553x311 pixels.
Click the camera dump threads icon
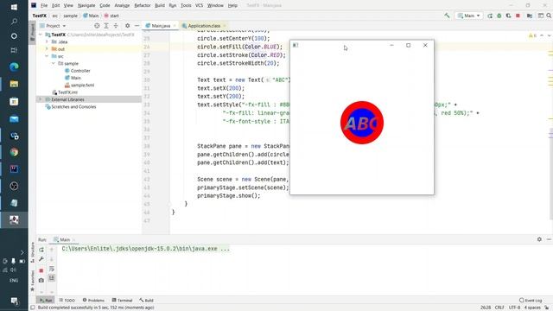click(41, 280)
